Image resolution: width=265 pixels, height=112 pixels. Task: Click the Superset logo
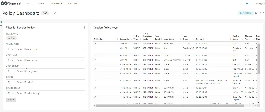(x=11, y=3)
